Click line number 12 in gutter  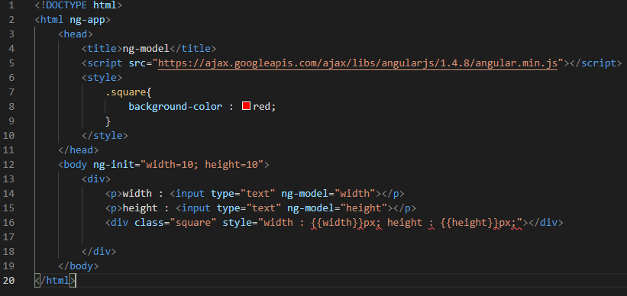(x=8, y=164)
